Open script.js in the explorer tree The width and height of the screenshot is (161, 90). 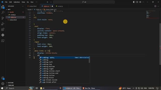[15, 15]
